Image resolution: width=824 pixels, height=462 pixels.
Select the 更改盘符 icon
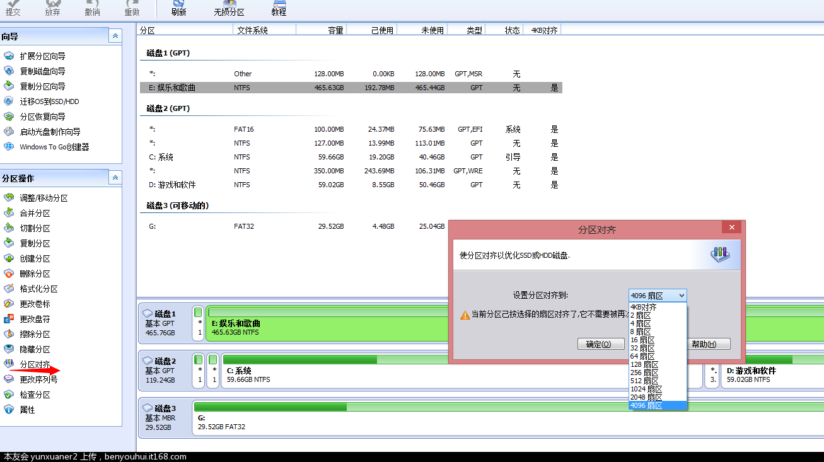(x=9, y=319)
